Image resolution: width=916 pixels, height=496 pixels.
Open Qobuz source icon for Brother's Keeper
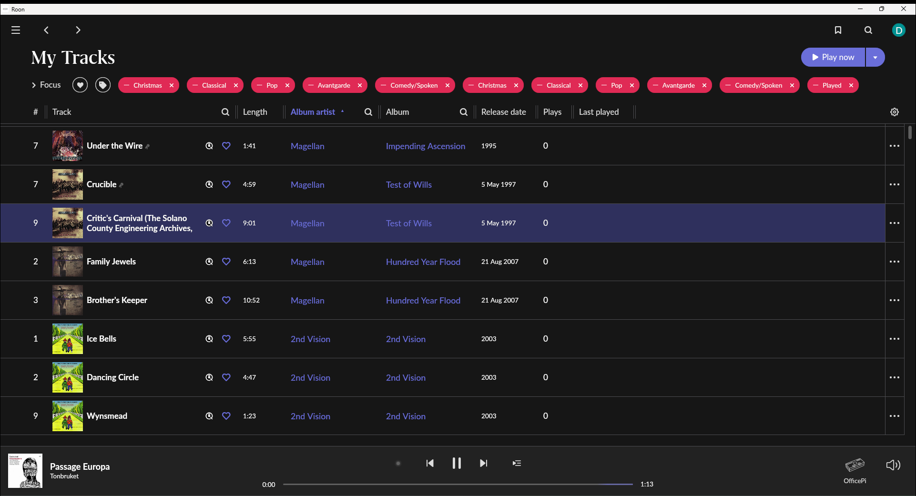click(x=209, y=300)
